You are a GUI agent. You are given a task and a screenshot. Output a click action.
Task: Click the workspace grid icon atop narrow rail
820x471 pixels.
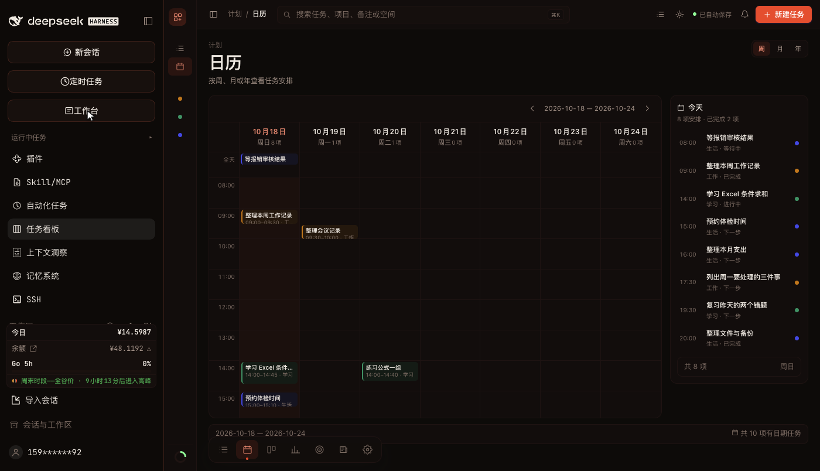pyautogui.click(x=177, y=17)
